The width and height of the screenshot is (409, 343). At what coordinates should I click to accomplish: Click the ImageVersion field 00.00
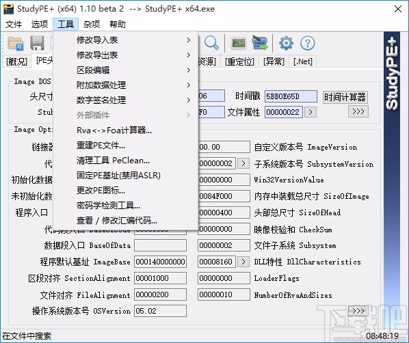tap(224, 147)
